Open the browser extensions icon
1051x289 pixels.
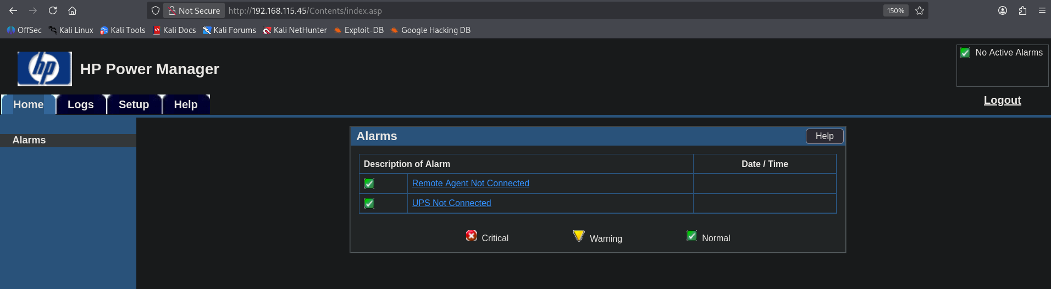click(1022, 10)
